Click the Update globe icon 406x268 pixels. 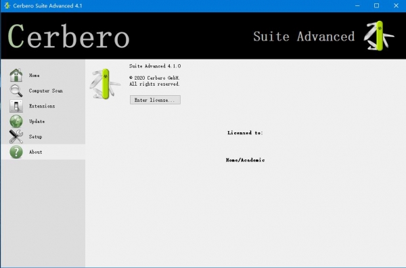click(16, 122)
